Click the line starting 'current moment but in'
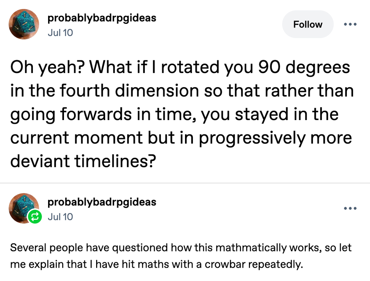 181,138
